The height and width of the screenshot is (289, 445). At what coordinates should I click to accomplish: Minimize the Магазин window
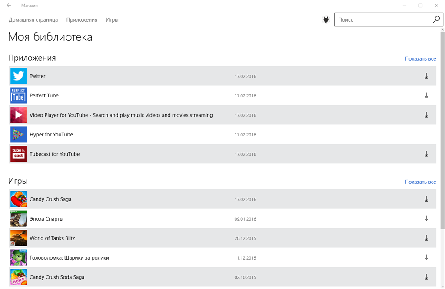405,5
